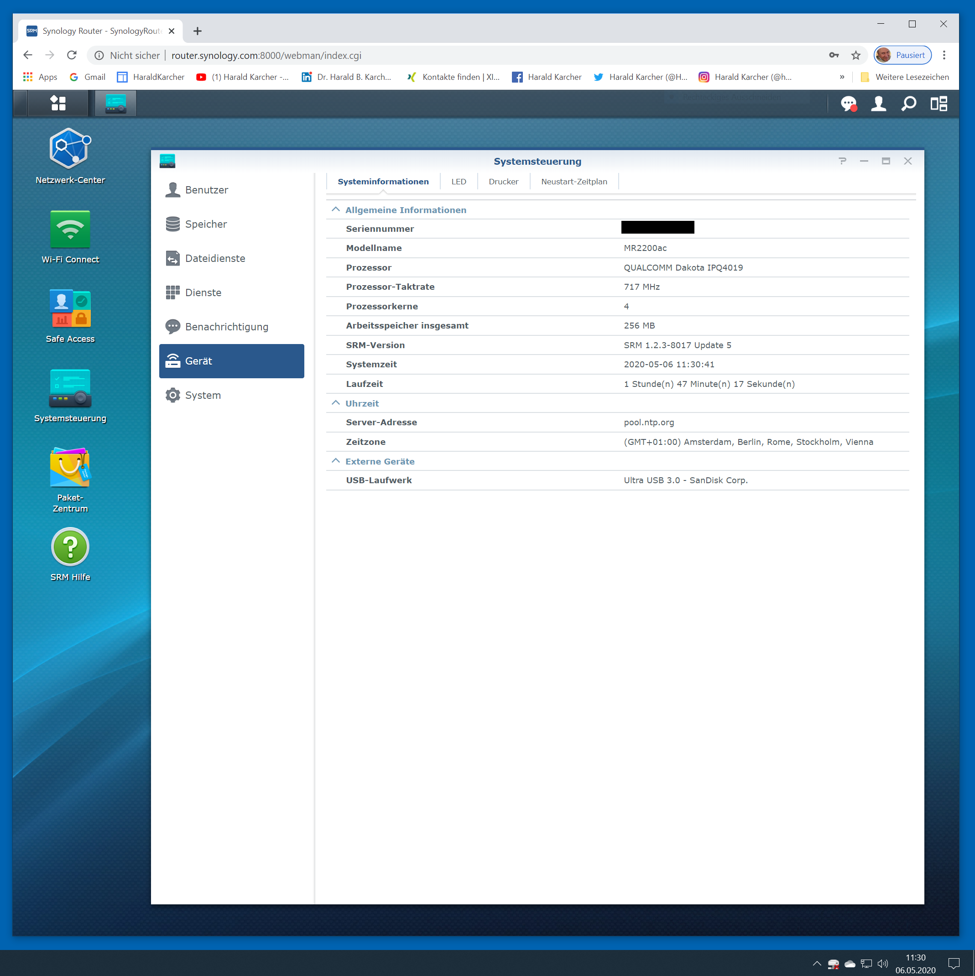Select Benutzer in the sidebar
Screen dimensions: 975x976
[207, 190]
